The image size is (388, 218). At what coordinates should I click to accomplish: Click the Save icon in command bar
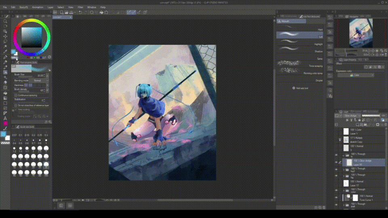tap(71, 13)
